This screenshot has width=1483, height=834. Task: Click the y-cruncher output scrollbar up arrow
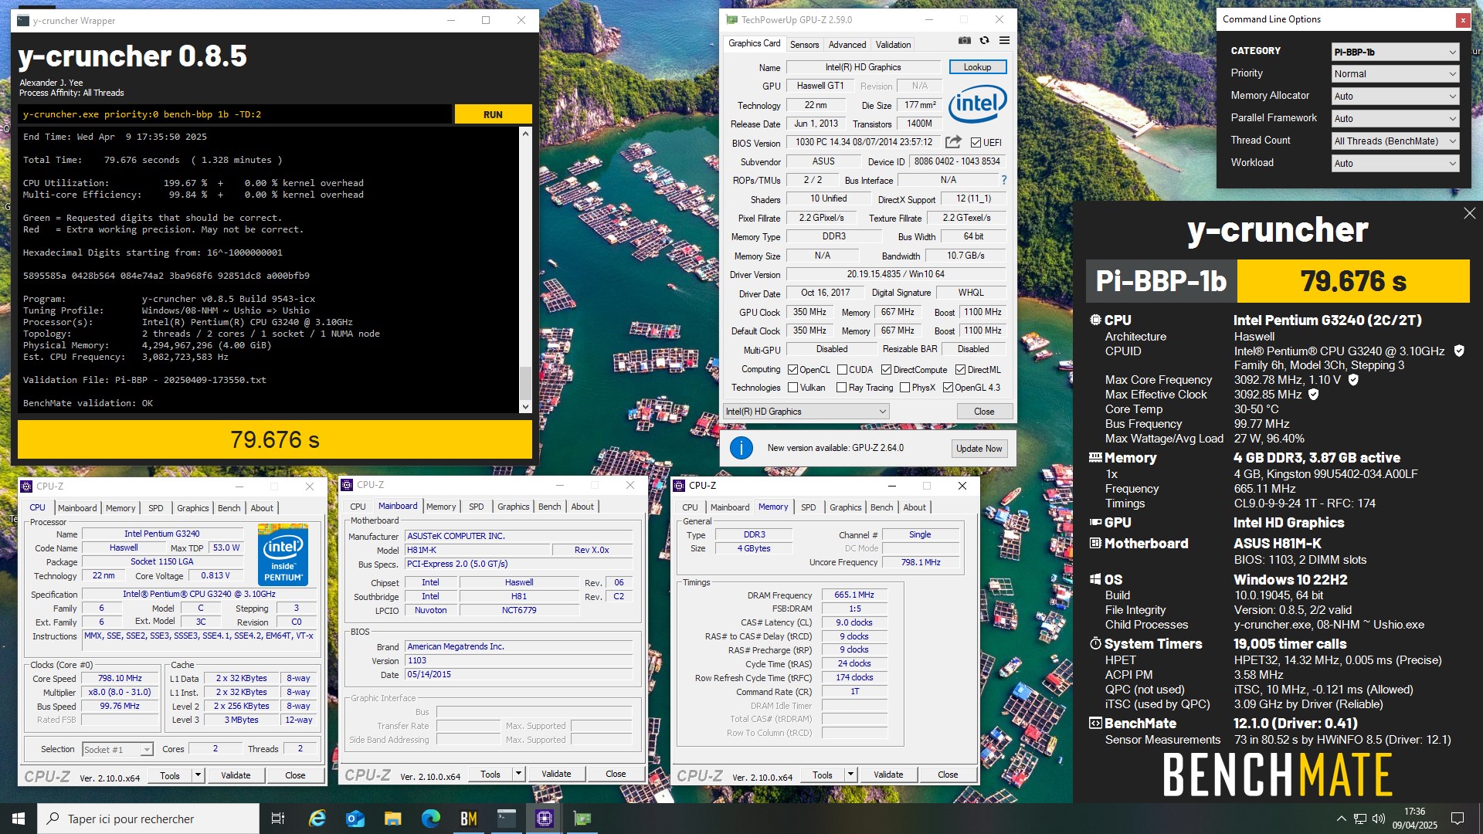[525, 134]
